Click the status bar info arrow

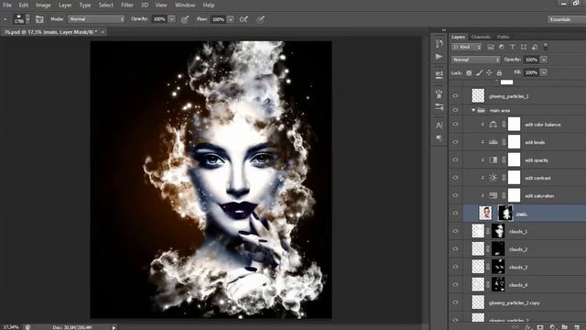(114, 327)
